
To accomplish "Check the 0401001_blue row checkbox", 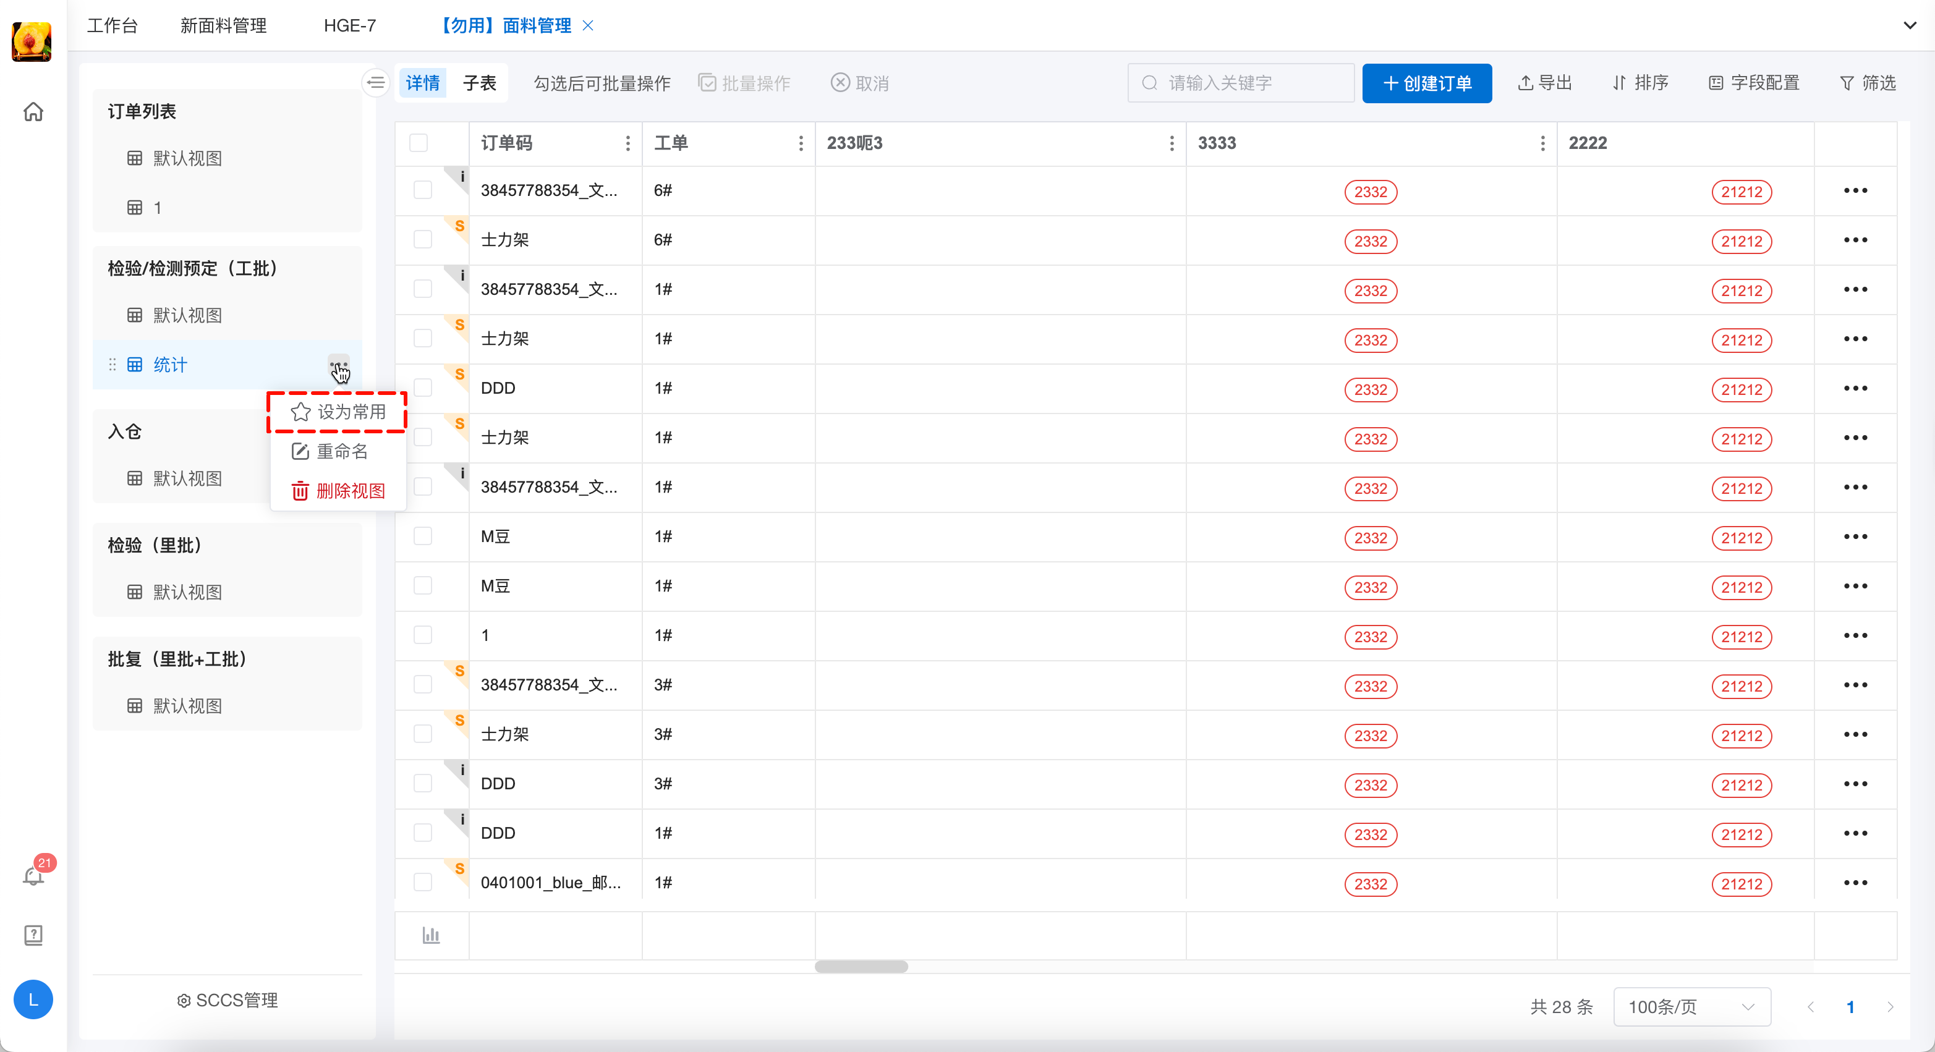I will (x=423, y=882).
